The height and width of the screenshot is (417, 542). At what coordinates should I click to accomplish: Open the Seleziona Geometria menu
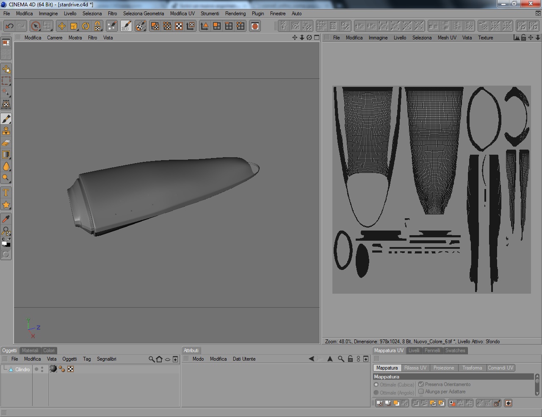[x=144, y=14]
